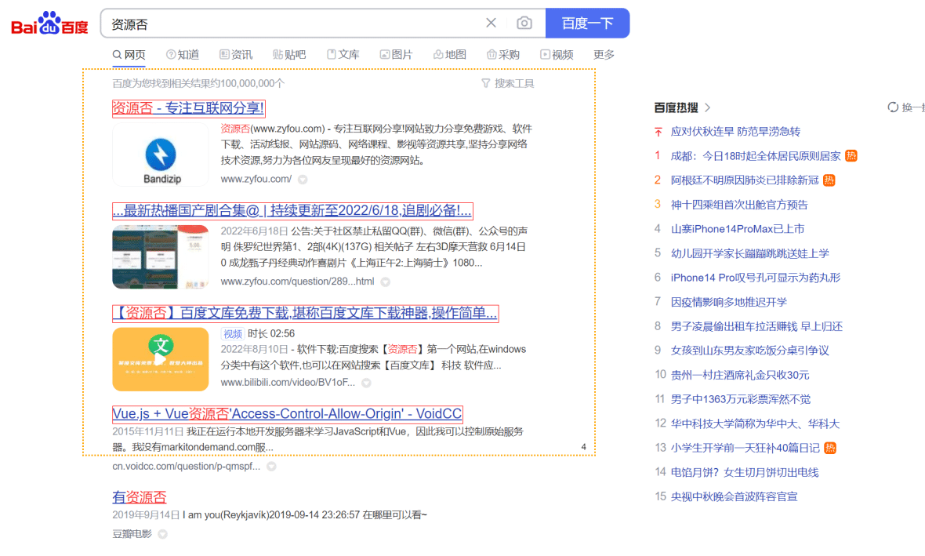Switch to the 视频 tab
925x556 pixels.
tap(557, 55)
